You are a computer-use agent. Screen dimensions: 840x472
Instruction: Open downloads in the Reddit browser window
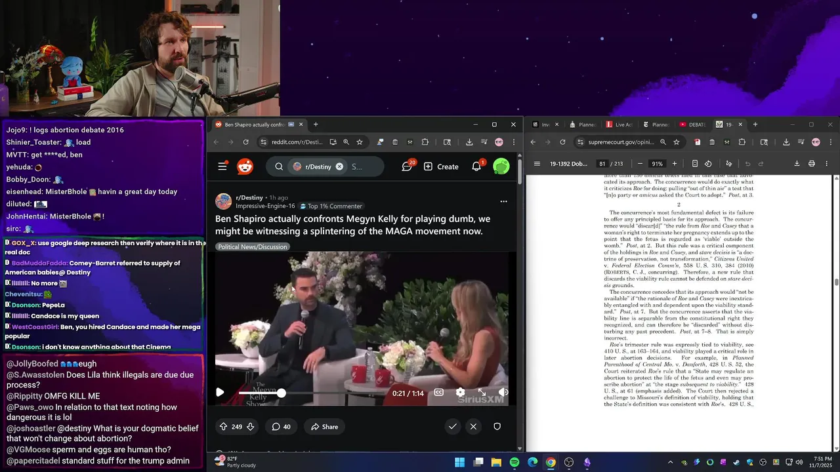tap(469, 142)
